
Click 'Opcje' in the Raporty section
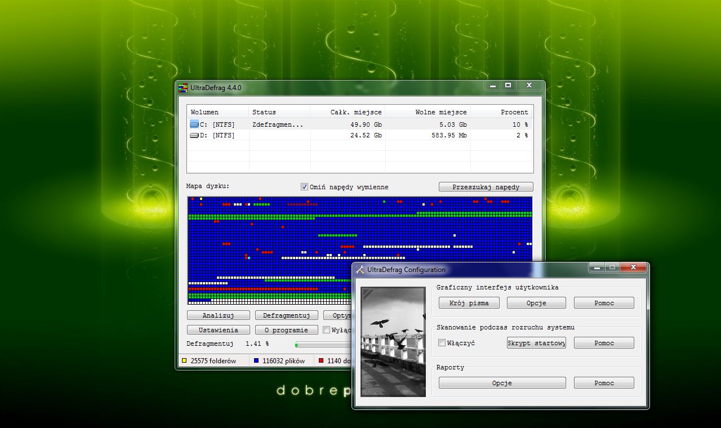(502, 383)
